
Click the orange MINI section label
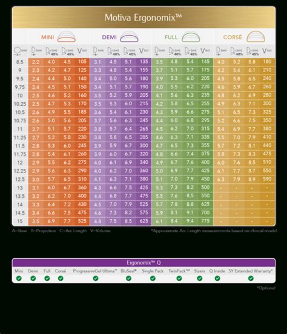point(48,38)
